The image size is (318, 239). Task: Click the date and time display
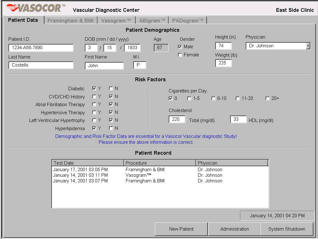pyautogui.click(x=277, y=216)
